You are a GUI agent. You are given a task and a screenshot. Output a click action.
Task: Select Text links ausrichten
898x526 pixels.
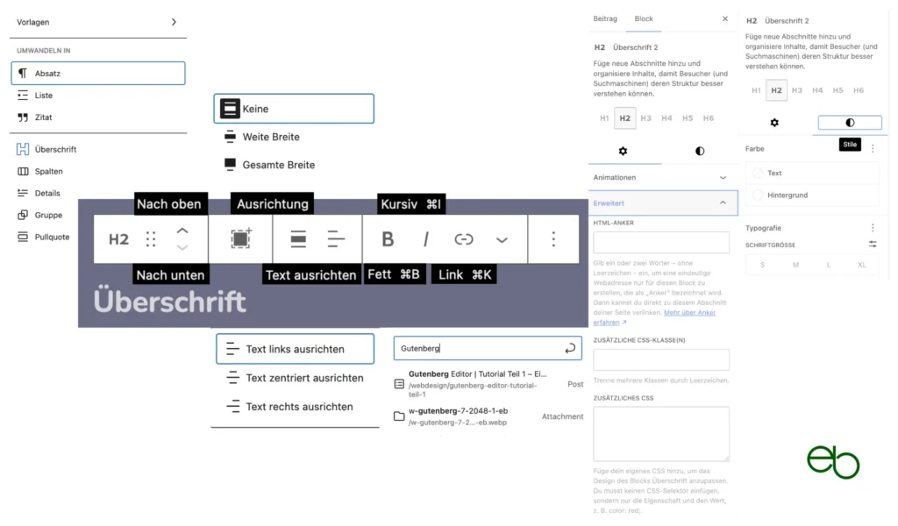coord(295,349)
